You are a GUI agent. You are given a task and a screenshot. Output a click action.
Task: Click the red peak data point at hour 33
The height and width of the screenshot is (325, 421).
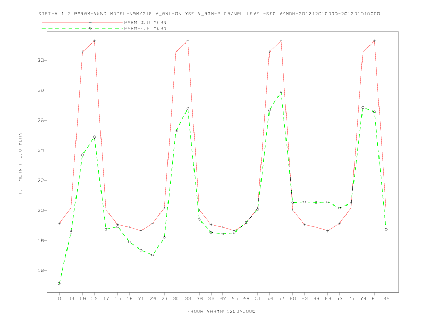pos(188,41)
